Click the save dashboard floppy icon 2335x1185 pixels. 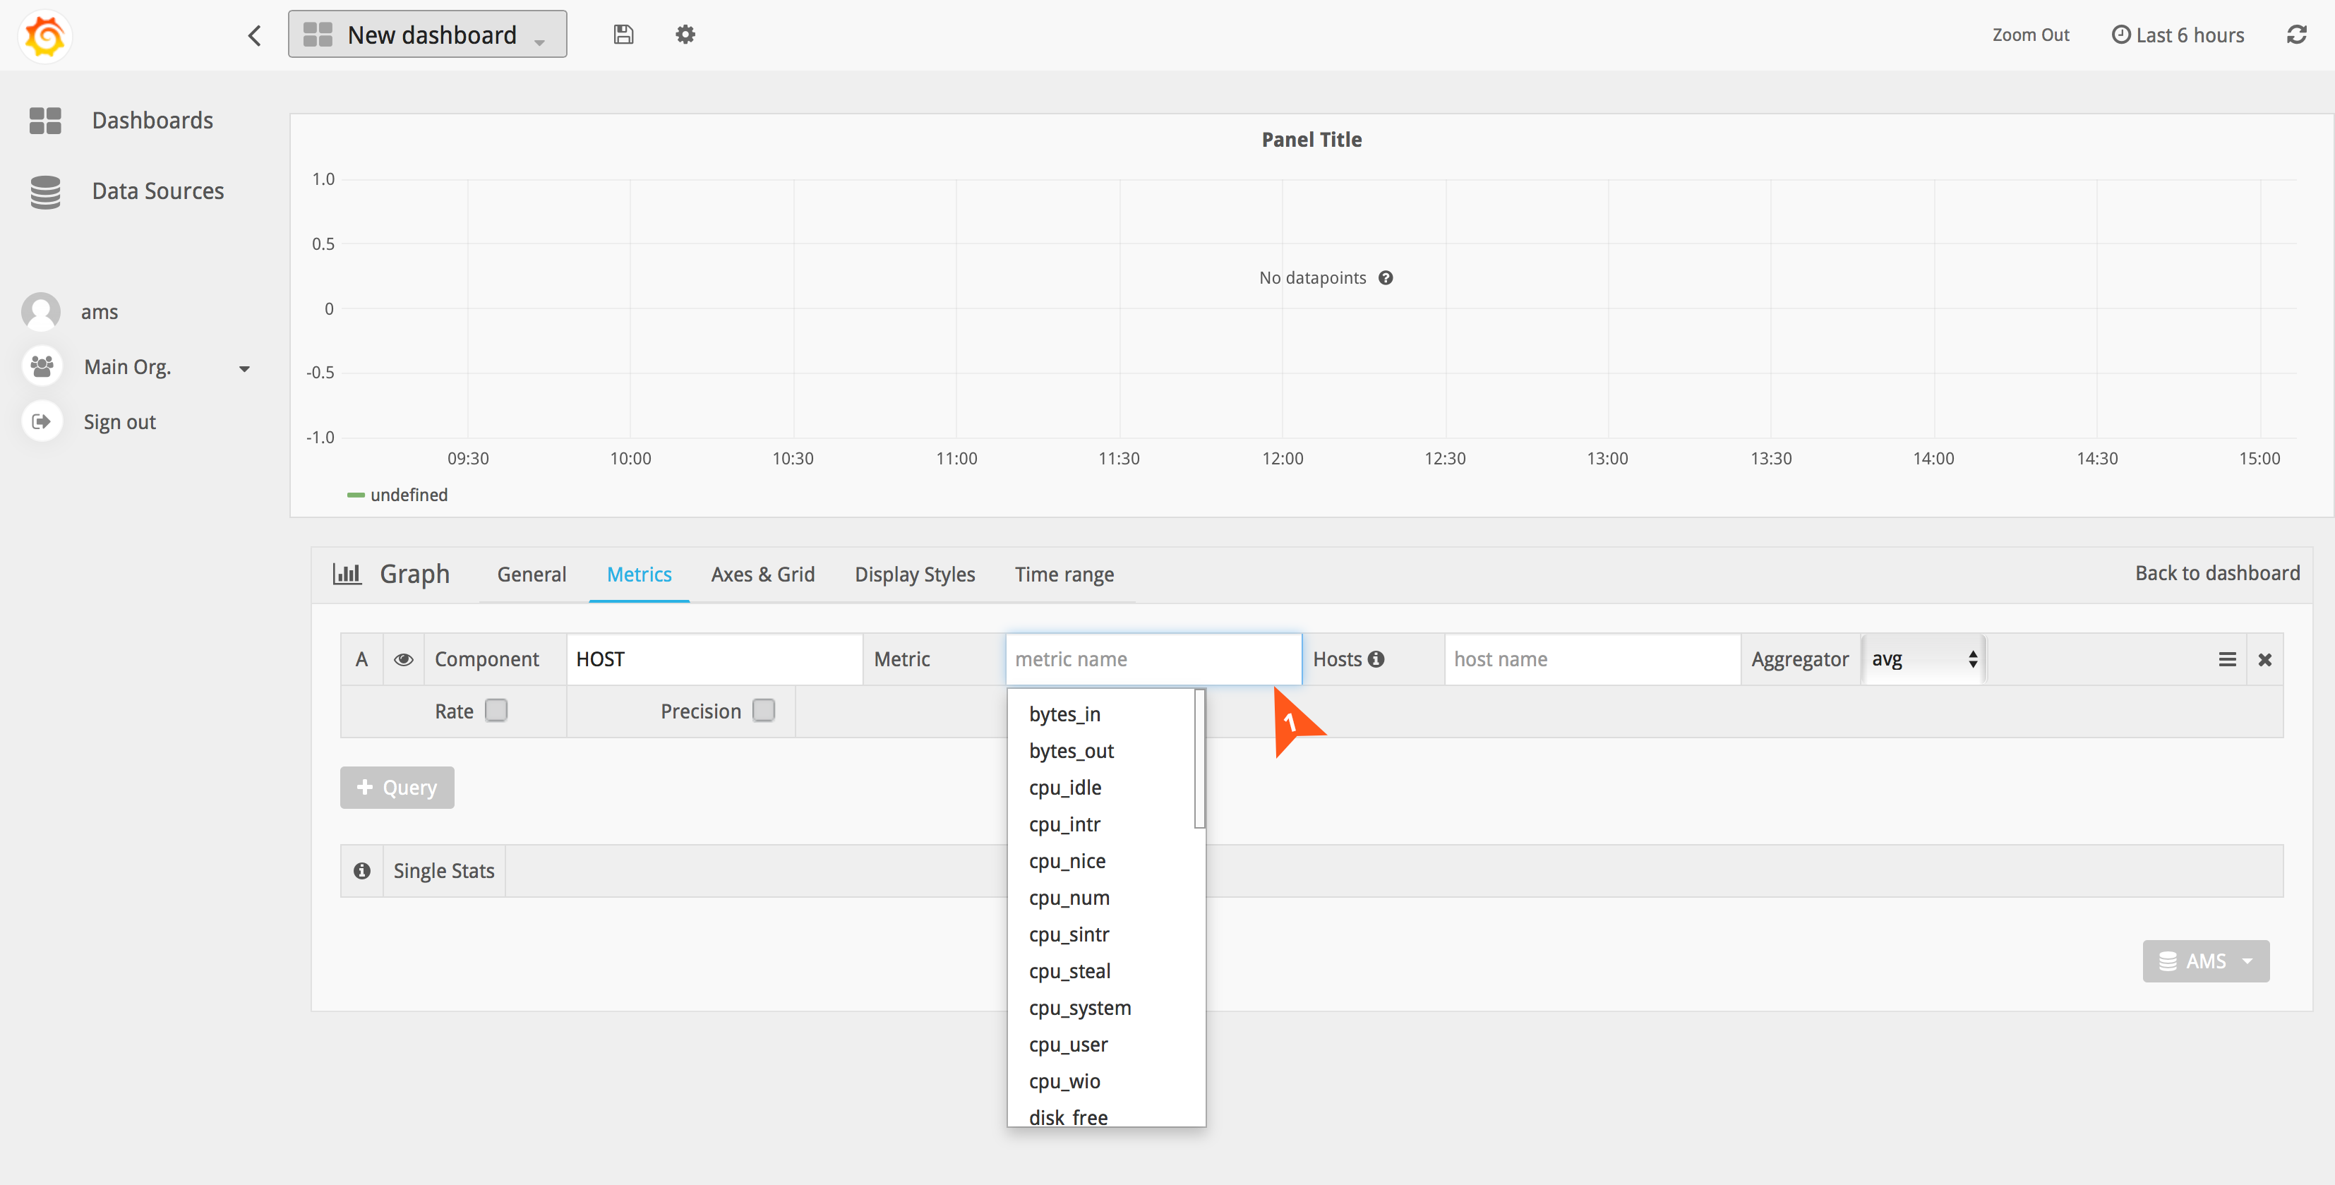click(x=623, y=35)
